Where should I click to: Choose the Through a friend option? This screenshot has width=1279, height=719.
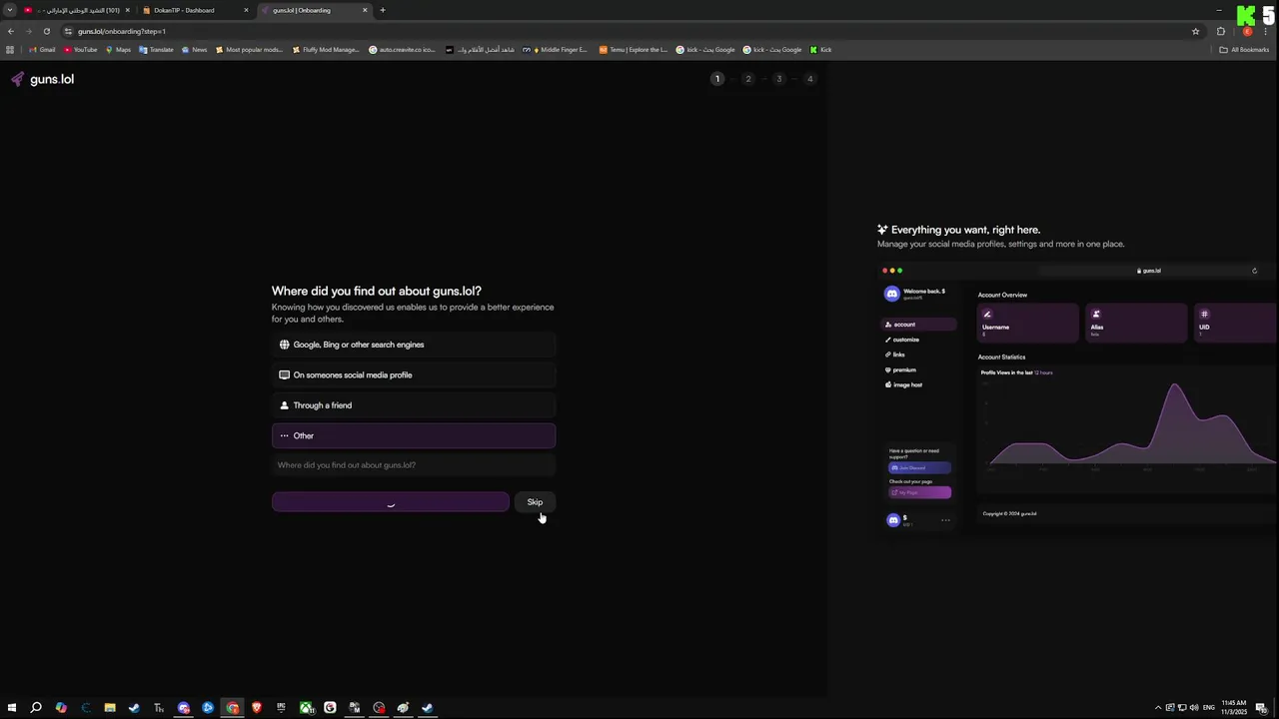click(413, 405)
